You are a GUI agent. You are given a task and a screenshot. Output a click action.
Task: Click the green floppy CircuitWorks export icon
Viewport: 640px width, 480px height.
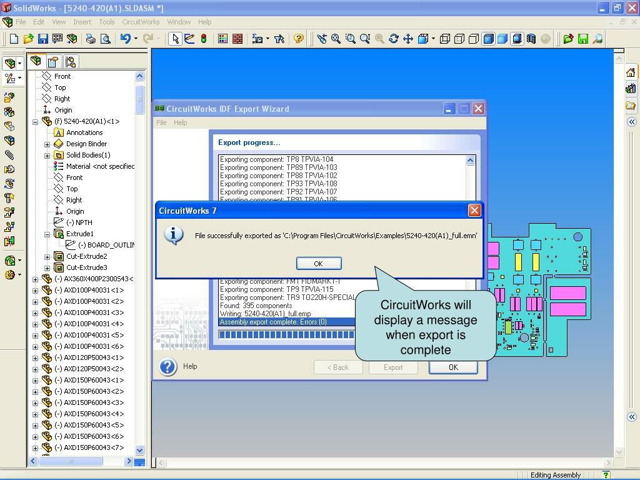click(x=583, y=39)
